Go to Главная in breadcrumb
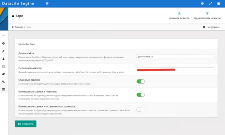This screenshot has height=135, width=225. 19,27
